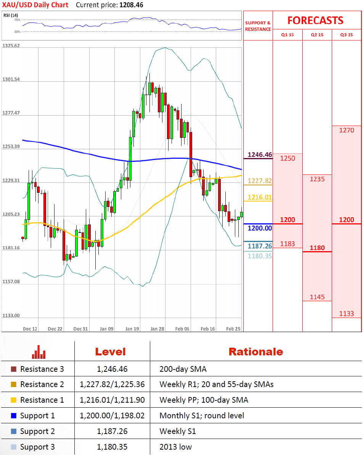Click the Resistance 3 row label
The height and width of the screenshot is (455, 363).
[x=42, y=369]
